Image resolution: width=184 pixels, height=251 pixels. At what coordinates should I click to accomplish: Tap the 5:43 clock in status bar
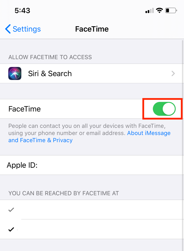tap(22, 11)
